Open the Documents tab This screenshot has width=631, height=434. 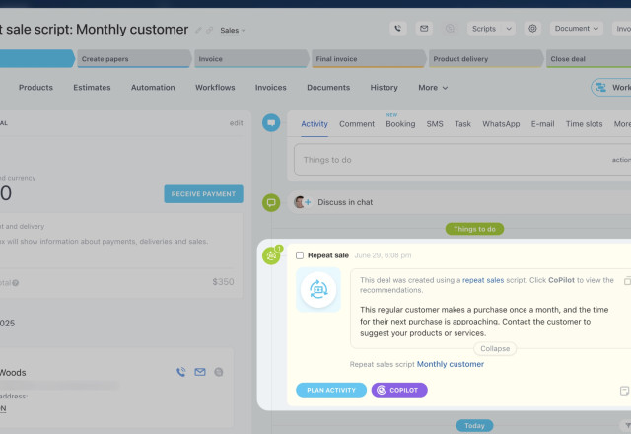pyautogui.click(x=328, y=88)
